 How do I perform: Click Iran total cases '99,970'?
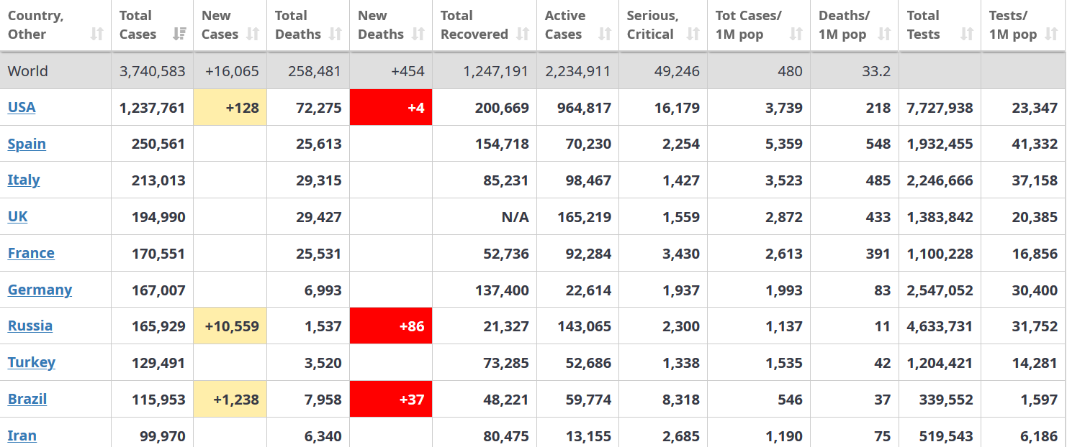(163, 436)
